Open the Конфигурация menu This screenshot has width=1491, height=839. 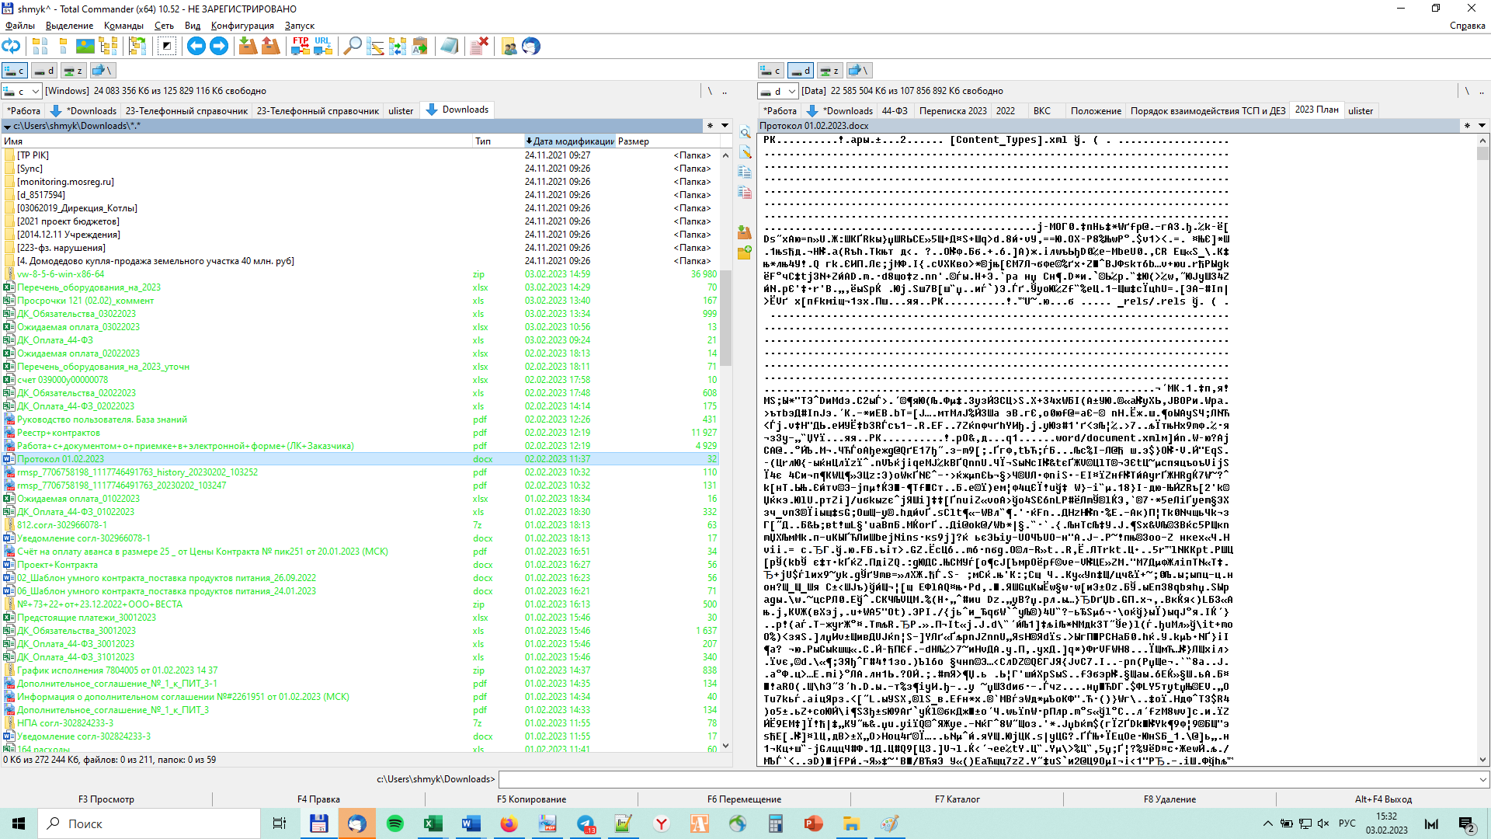point(242,26)
